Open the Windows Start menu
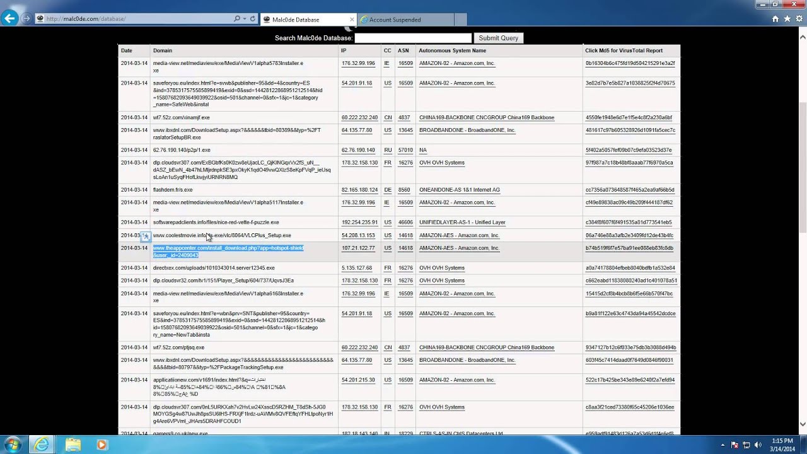 pos(13,445)
